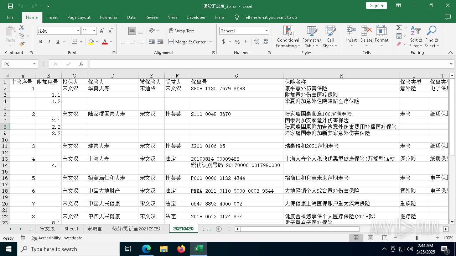This screenshot has height=256, width=456.
Task: Click the Format Painter brush icon
Action: (22, 44)
